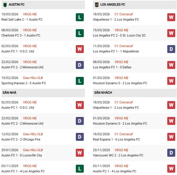This screenshot has height=175, width=177.
Task: Select the SÂN NHÀ section header
Action: pos(10,93)
